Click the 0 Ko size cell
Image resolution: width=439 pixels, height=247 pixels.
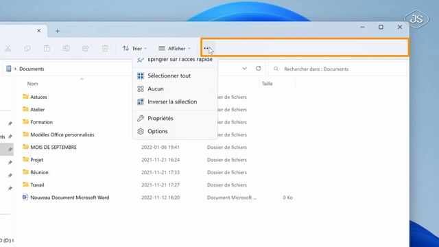pos(287,198)
